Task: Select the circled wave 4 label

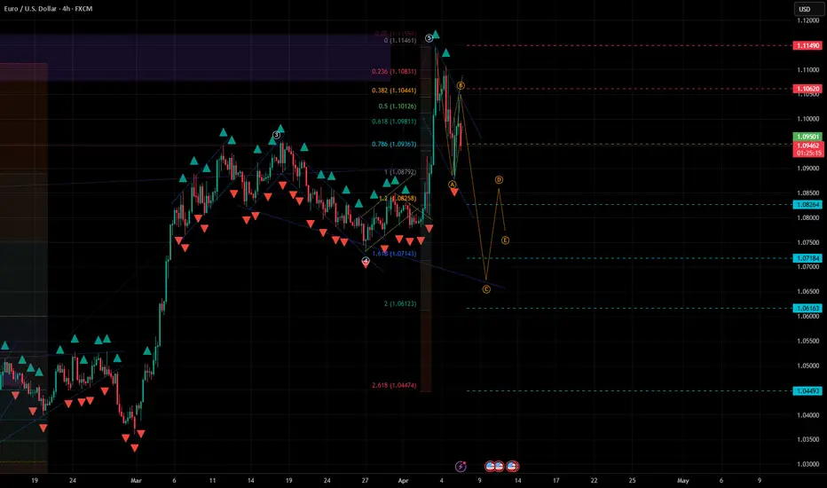Action: (366, 261)
